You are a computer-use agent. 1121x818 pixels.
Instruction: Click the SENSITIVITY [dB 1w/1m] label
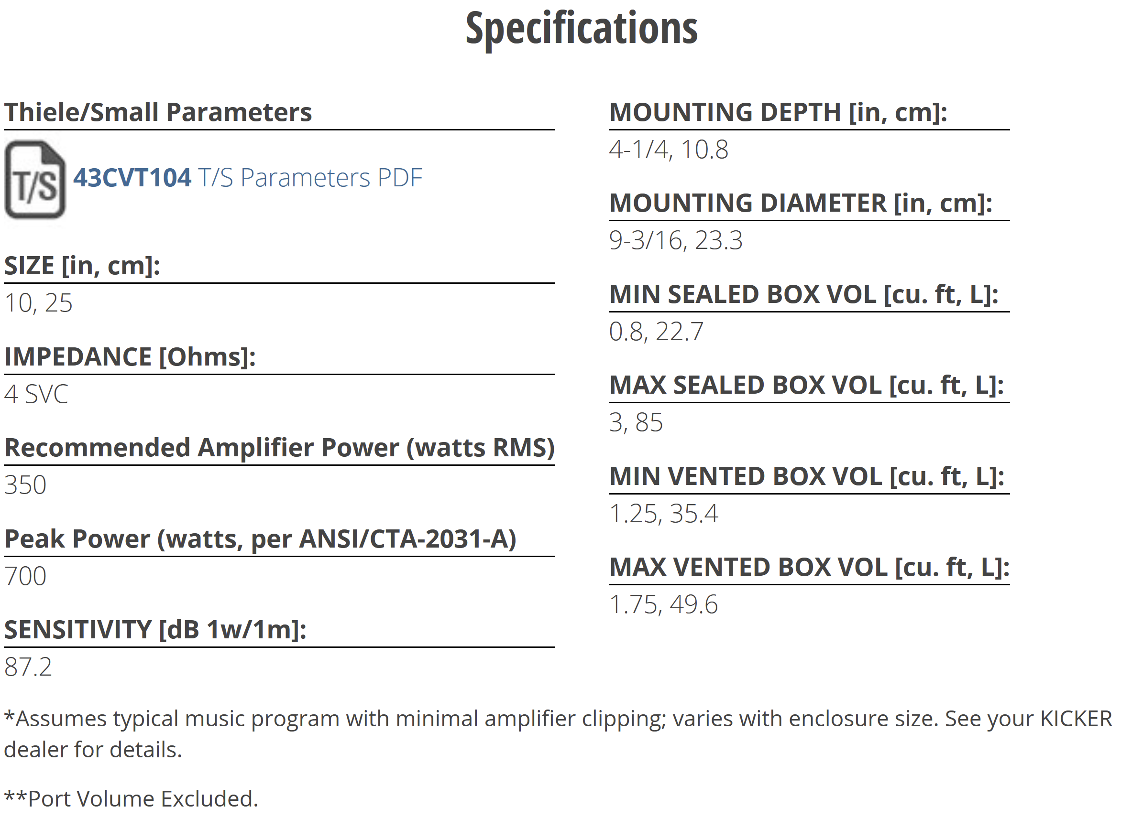pyautogui.click(x=155, y=630)
